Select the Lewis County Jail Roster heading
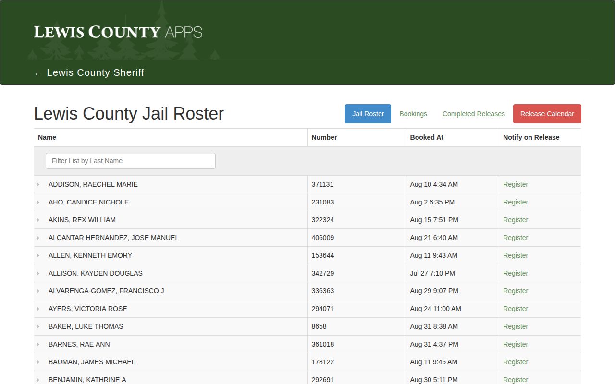 click(x=129, y=114)
